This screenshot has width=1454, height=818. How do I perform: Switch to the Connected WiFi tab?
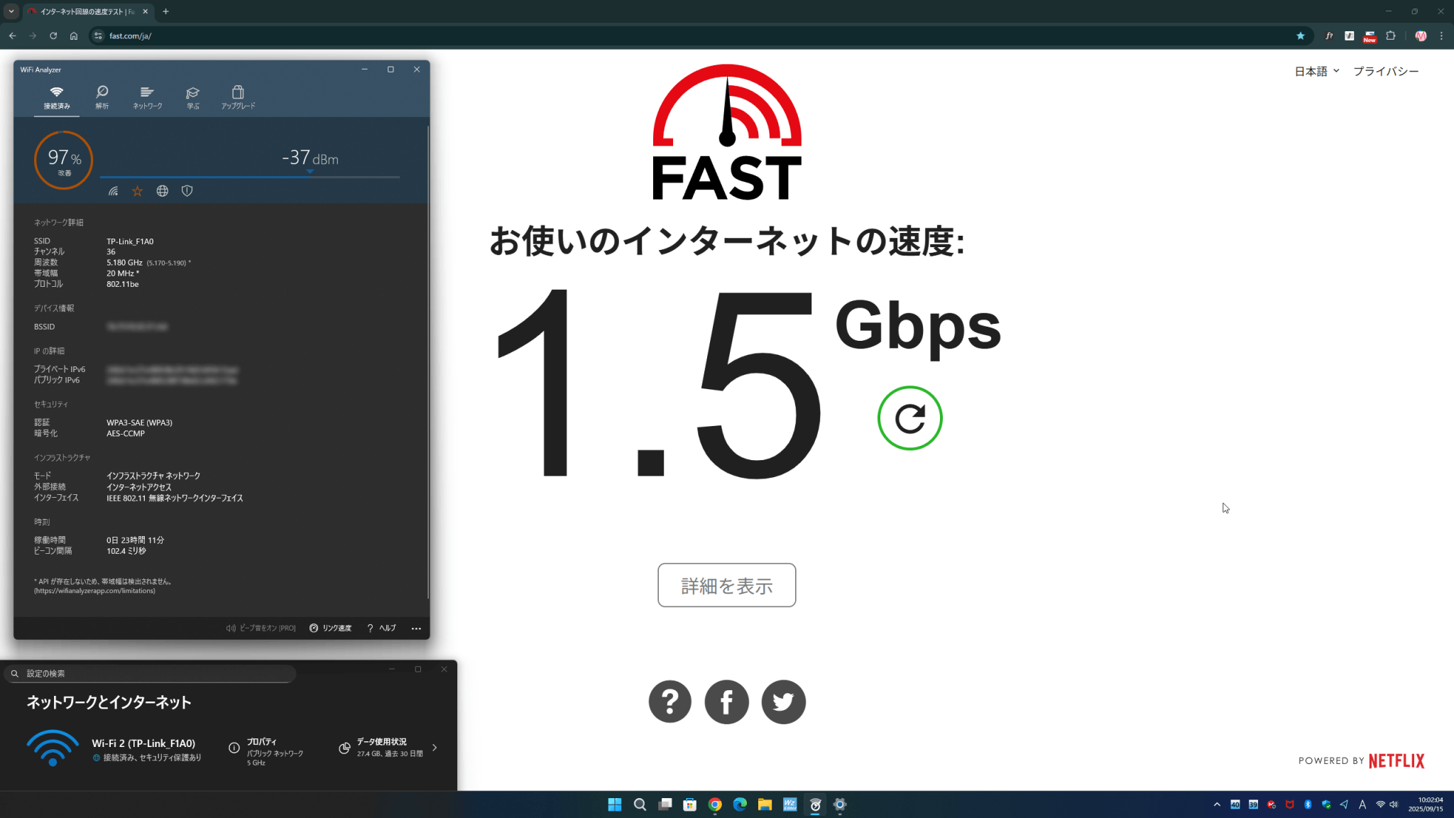tap(57, 97)
